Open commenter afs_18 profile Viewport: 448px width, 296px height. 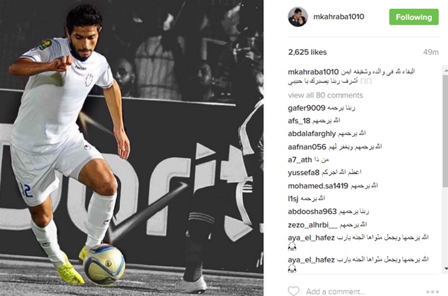pyautogui.click(x=299, y=121)
